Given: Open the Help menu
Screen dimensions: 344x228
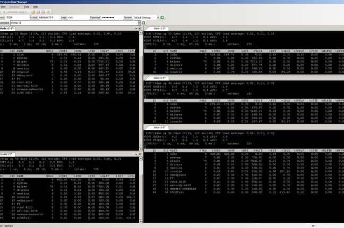Looking at the screenshot, I should 36,6.
